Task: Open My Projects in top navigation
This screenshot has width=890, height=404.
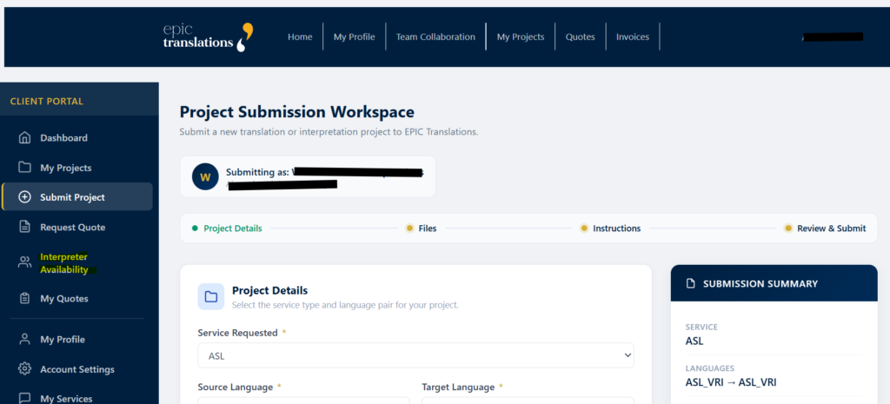Action: pyautogui.click(x=521, y=36)
